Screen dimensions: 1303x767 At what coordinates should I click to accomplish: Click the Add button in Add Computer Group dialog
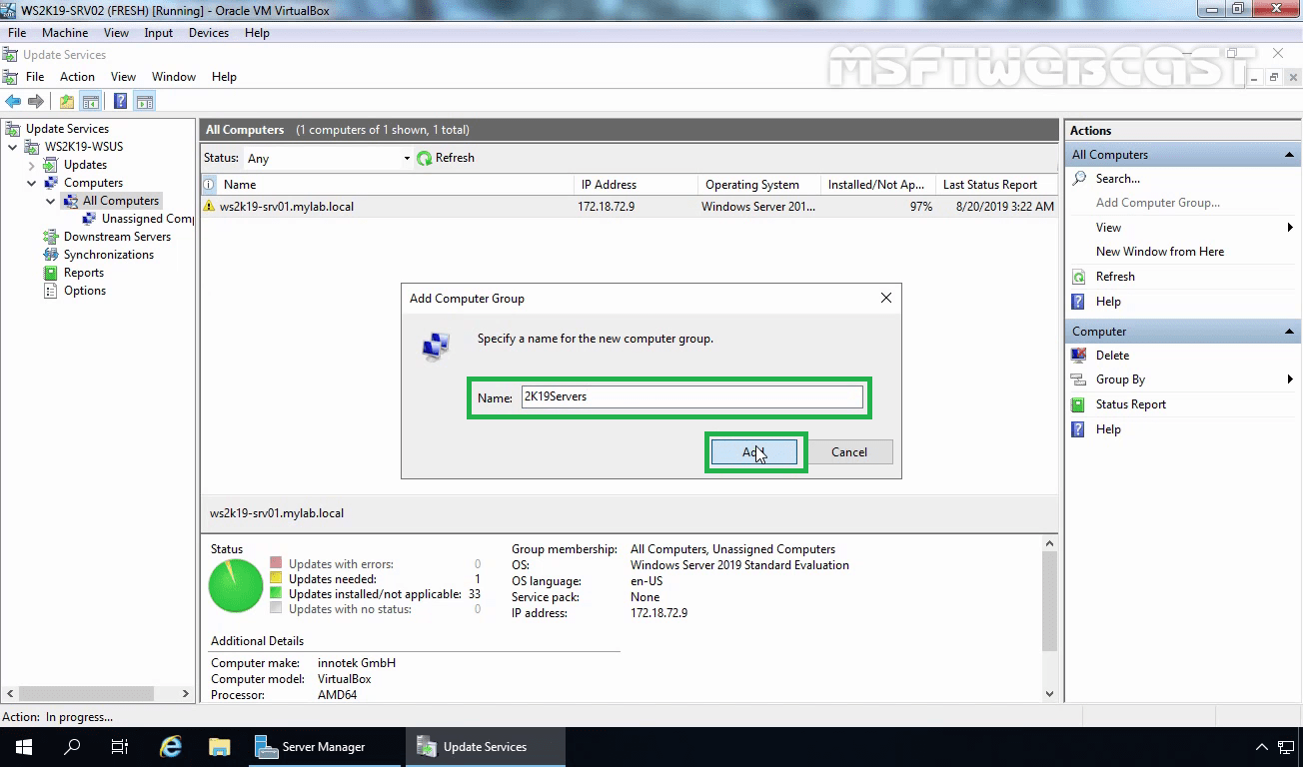(754, 451)
